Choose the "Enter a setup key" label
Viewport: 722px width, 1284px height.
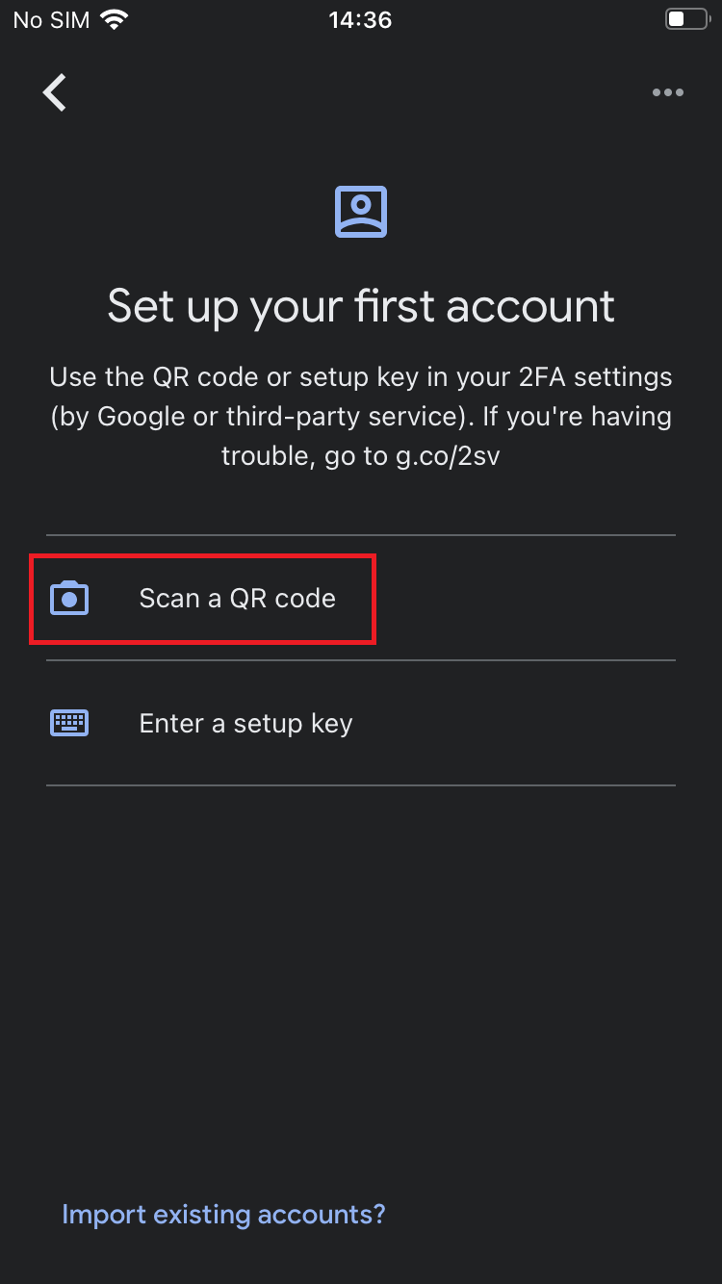pyautogui.click(x=245, y=723)
